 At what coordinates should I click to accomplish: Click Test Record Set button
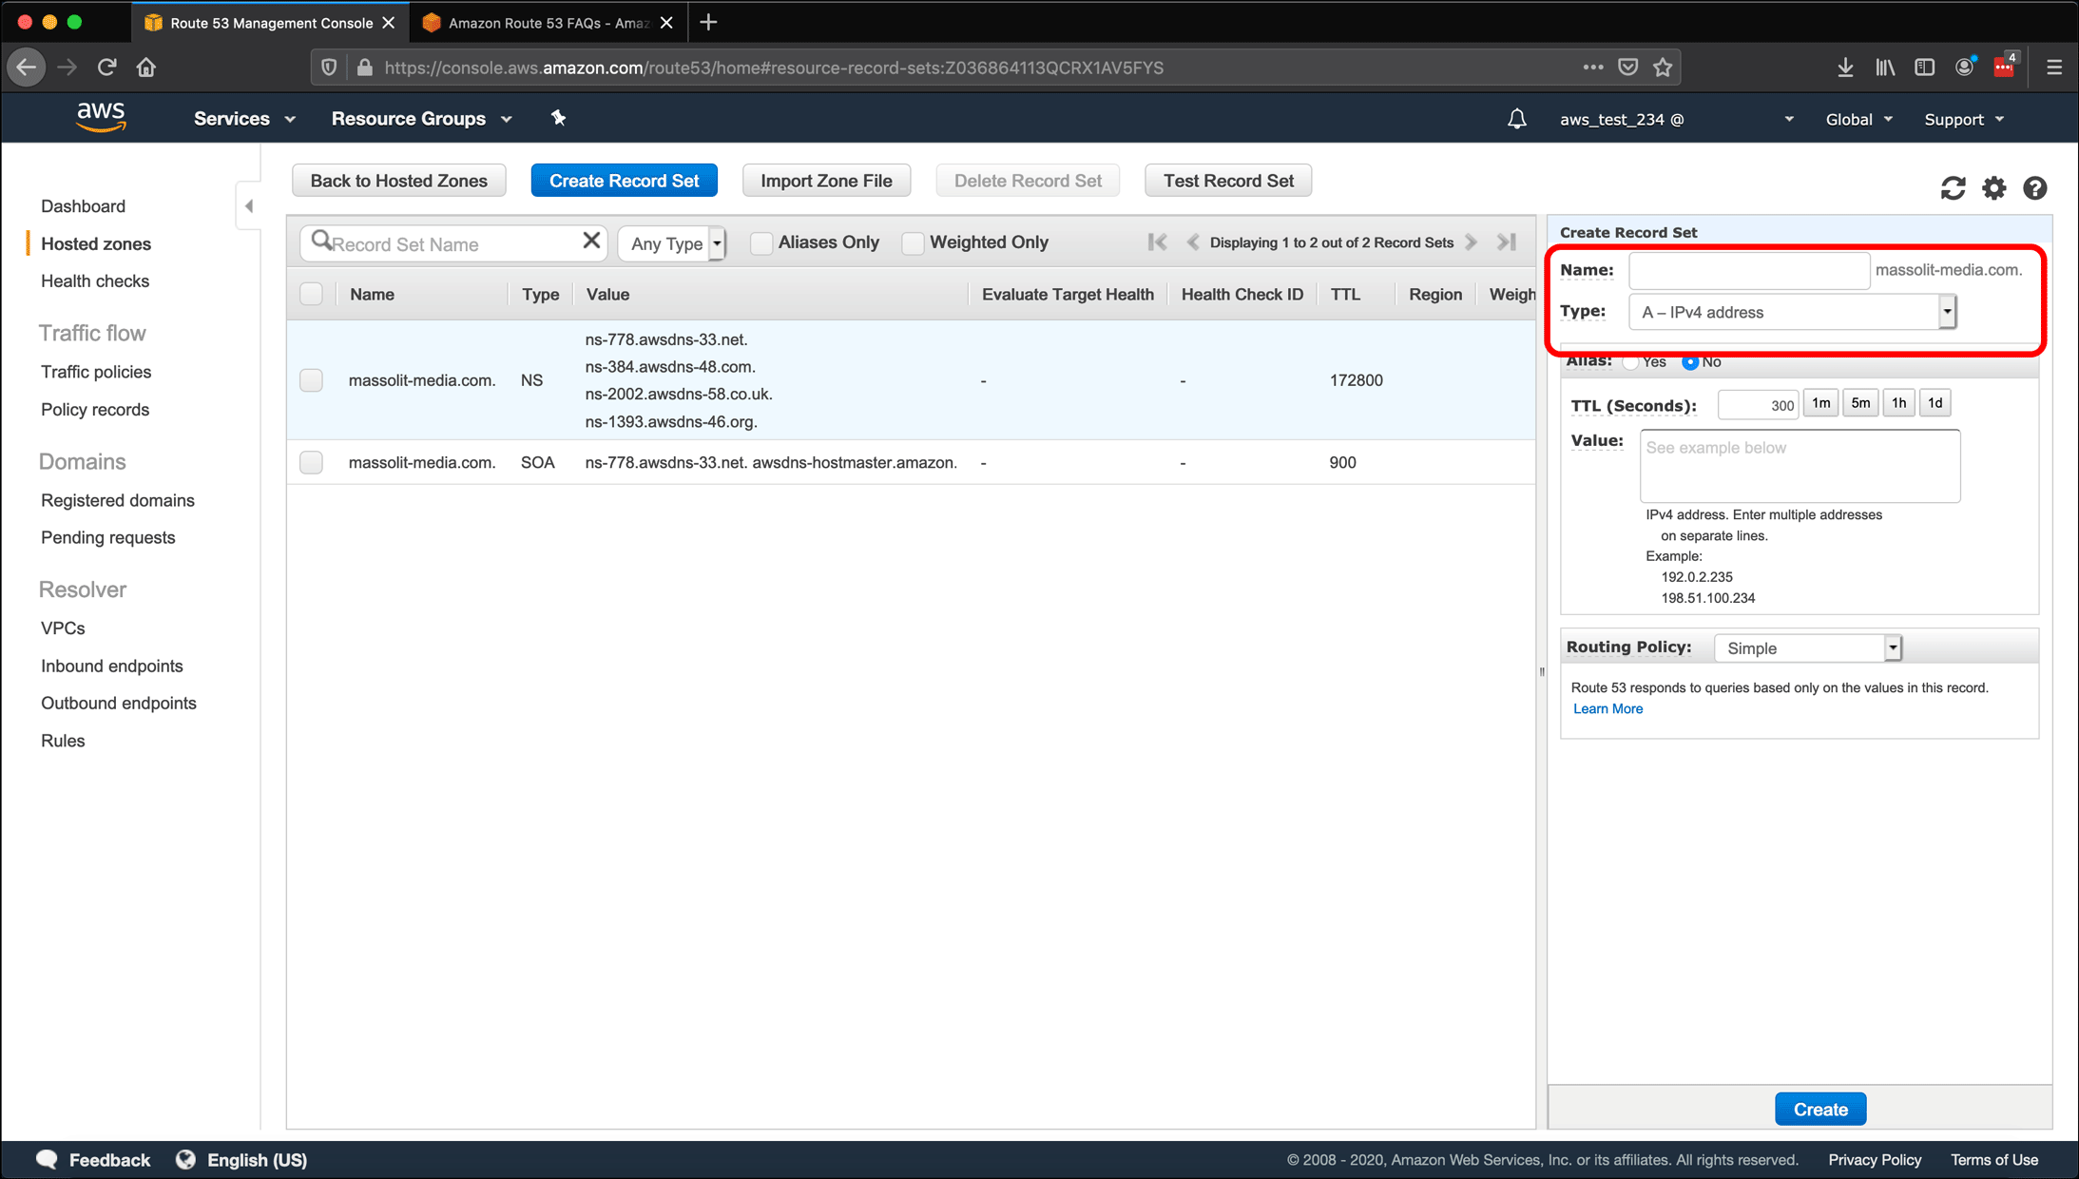tap(1228, 181)
